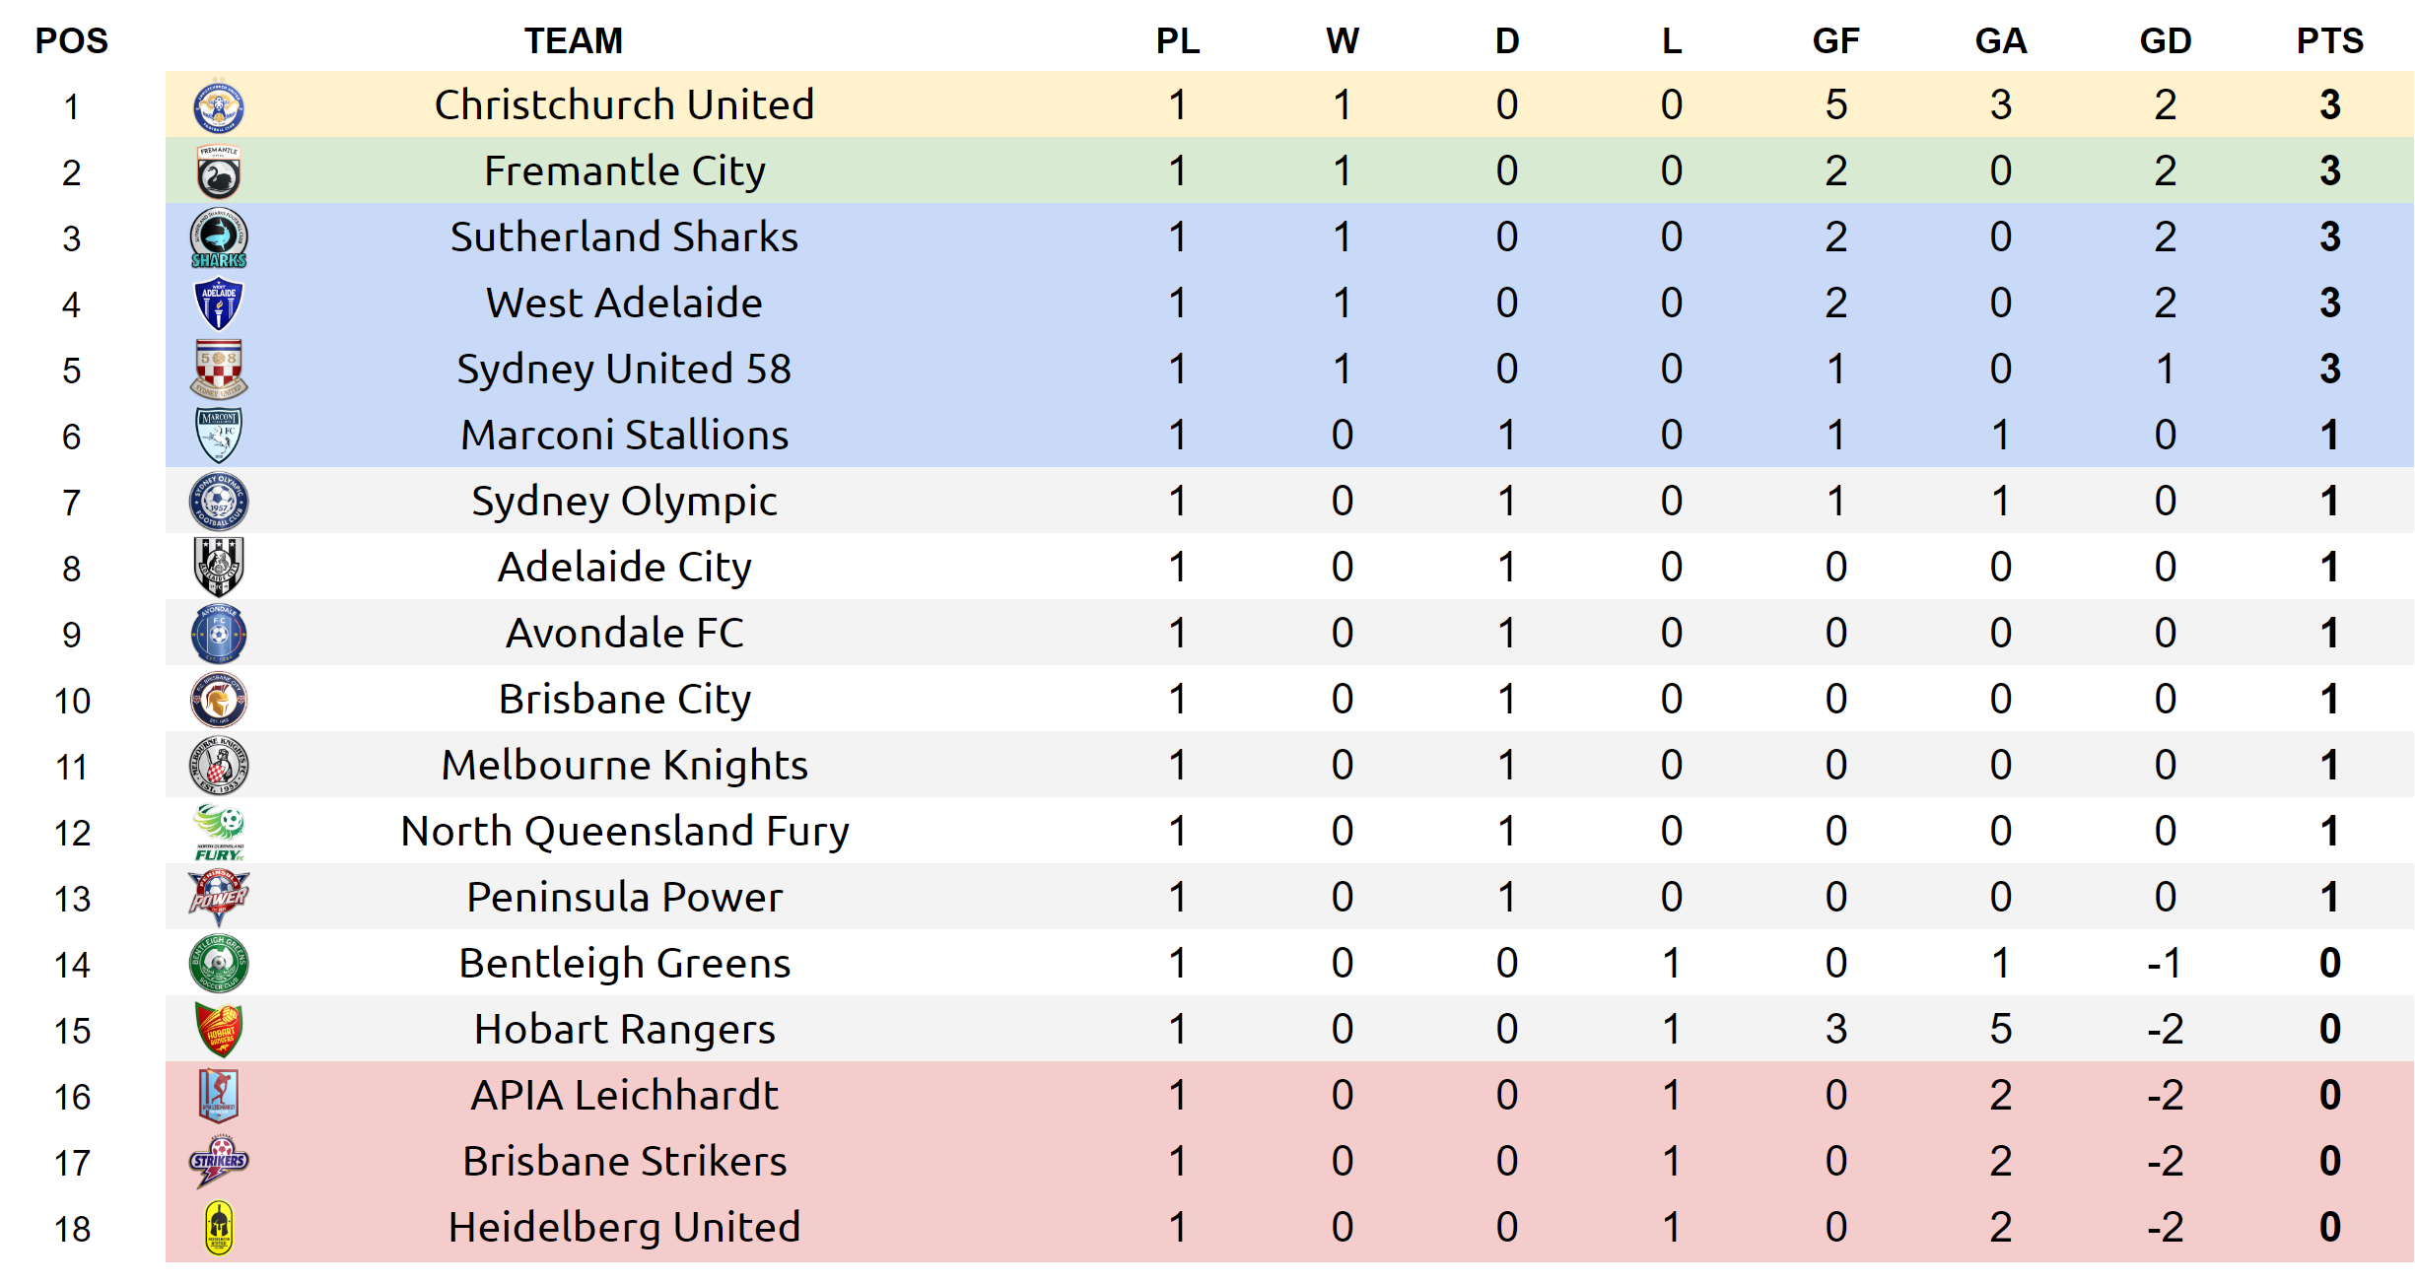
Task: Click the Brisbane Strikers logo
Action: pyautogui.click(x=218, y=1161)
